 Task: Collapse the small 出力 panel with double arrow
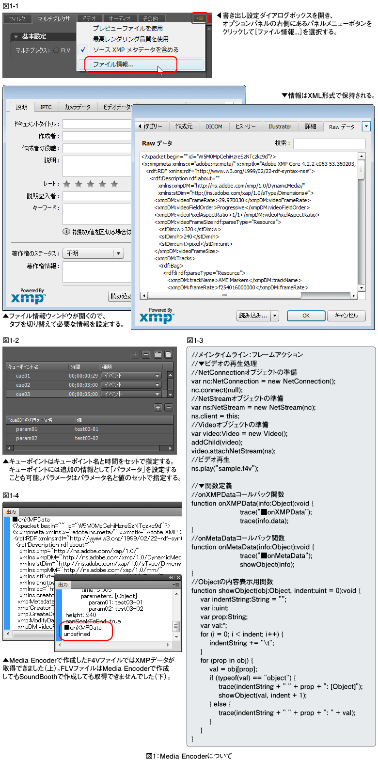[x=171, y=578]
